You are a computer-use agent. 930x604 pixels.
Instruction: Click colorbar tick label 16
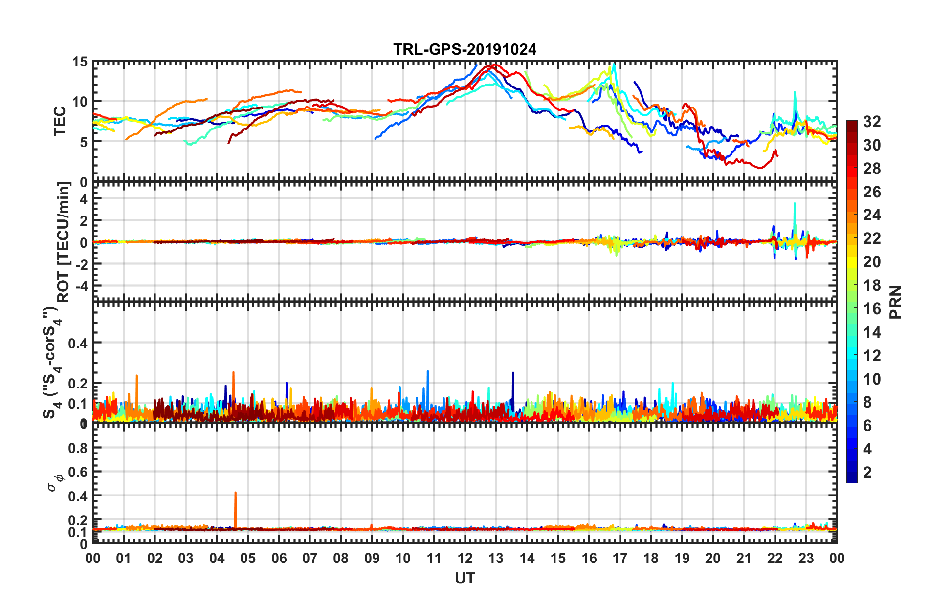[x=872, y=309]
